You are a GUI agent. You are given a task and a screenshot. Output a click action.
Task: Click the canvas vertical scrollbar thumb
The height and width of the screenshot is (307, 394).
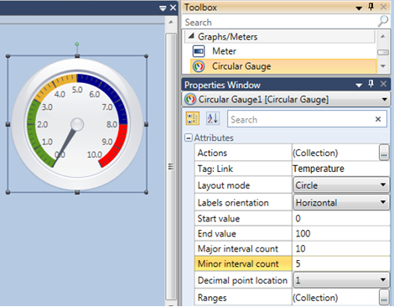pyautogui.click(x=171, y=167)
